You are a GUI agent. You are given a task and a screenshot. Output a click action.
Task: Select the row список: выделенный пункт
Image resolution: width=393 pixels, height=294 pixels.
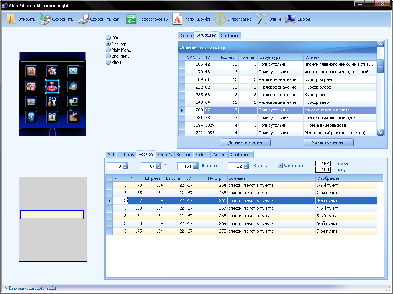click(277, 118)
